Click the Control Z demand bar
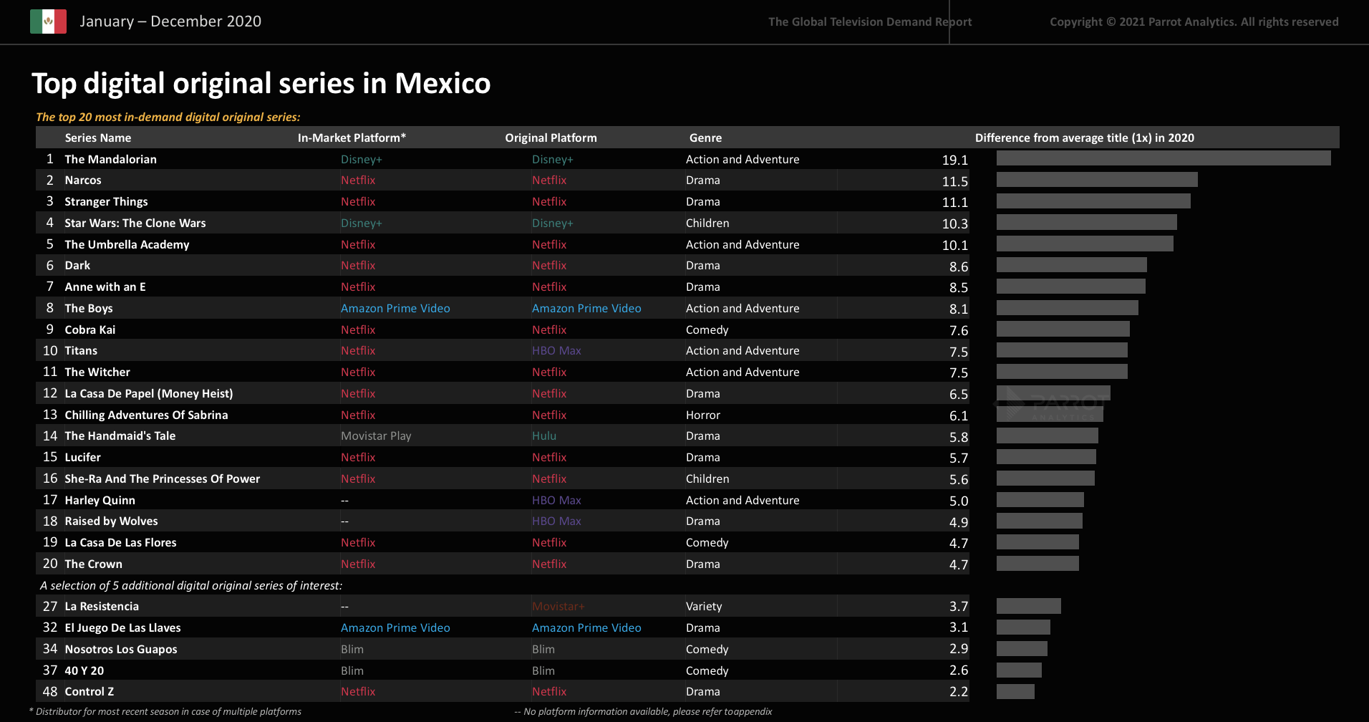This screenshot has width=1369, height=722. [1015, 691]
